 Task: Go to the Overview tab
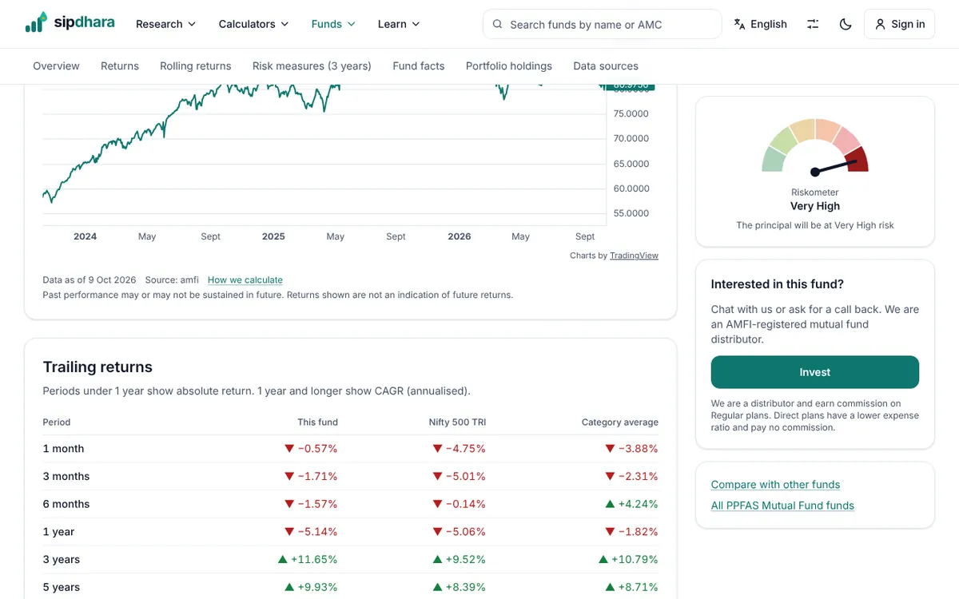(x=56, y=66)
